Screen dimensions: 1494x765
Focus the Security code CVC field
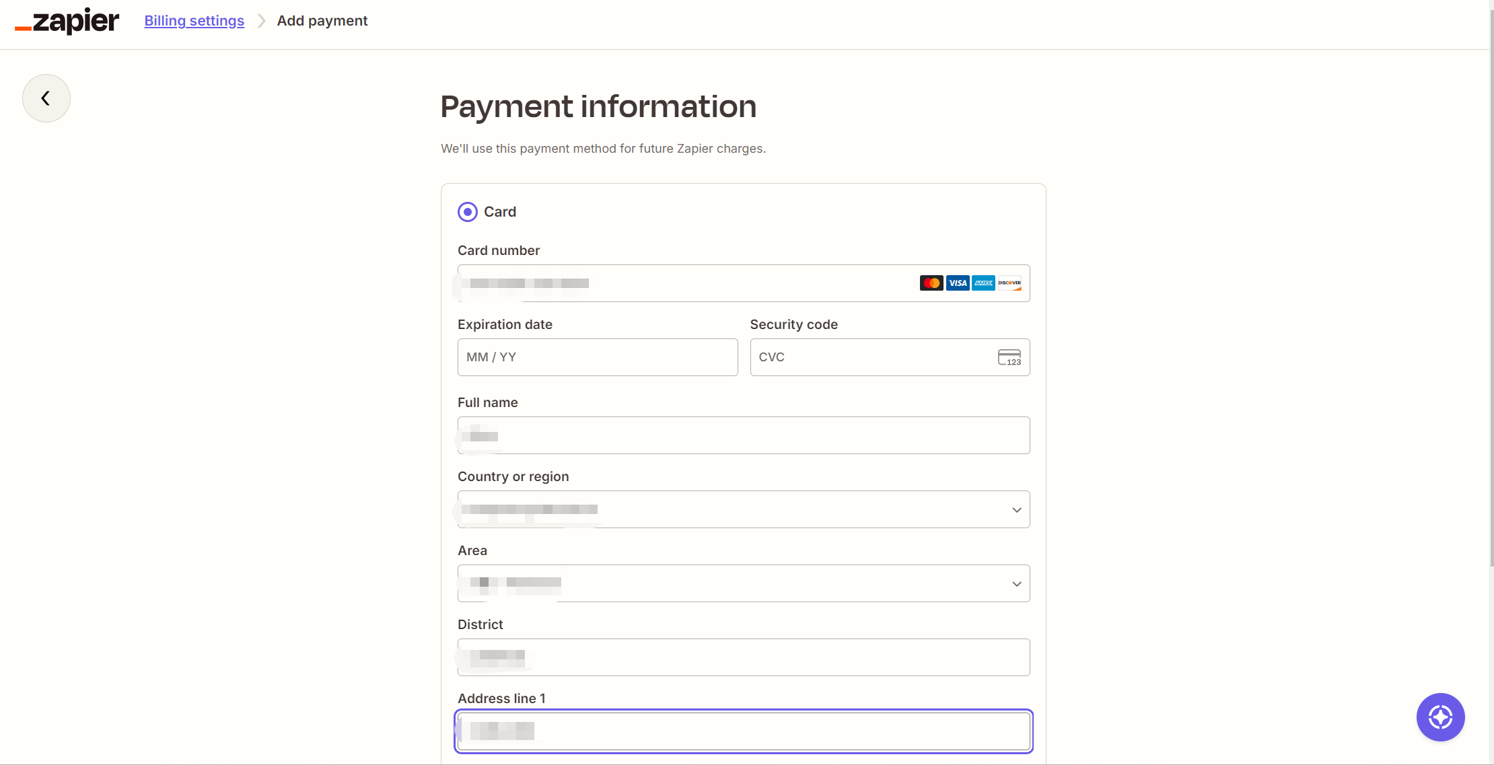tap(890, 357)
